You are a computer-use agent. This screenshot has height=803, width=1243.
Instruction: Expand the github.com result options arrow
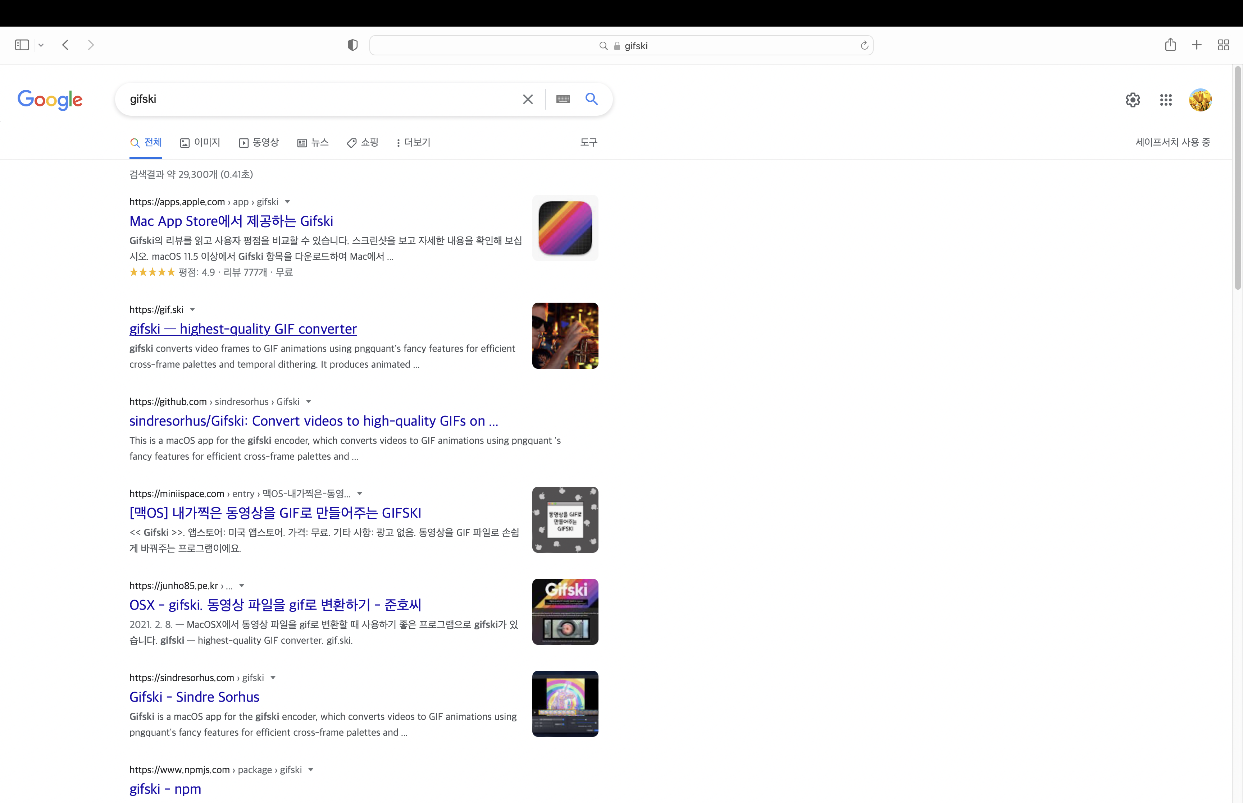(x=308, y=401)
